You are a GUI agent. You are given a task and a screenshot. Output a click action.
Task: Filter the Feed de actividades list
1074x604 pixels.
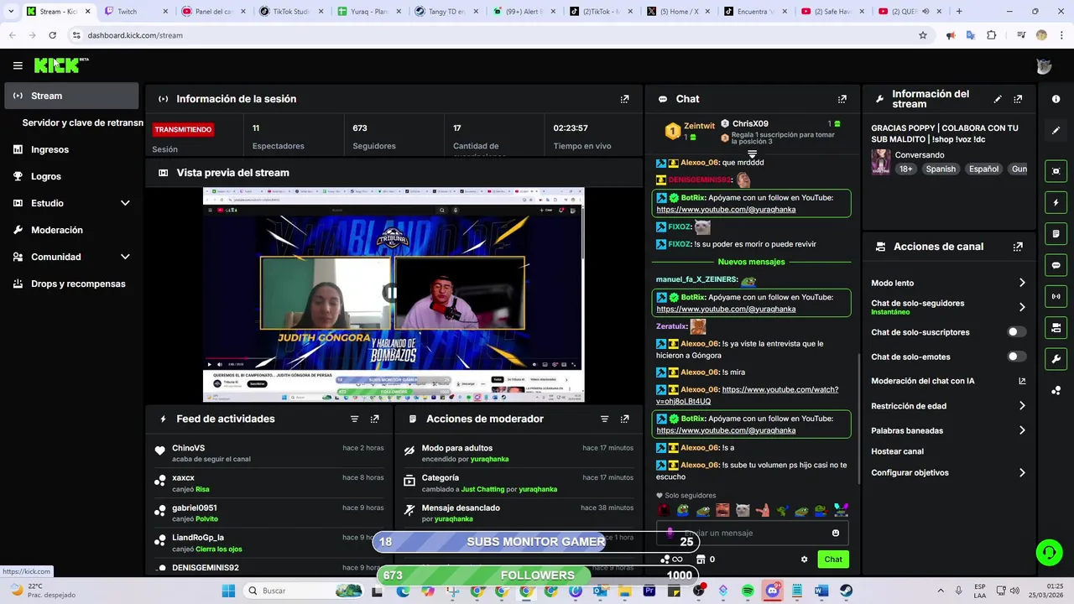coord(354,419)
